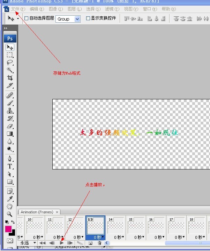Enable 显示变换控件 checkbox

click(x=88, y=18)
